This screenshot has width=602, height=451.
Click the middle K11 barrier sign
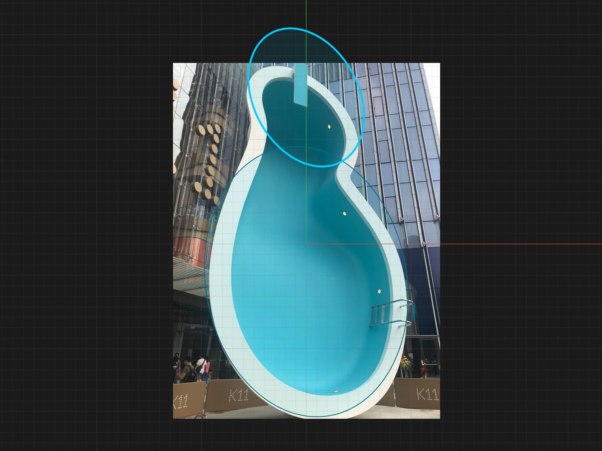tap(239, 395)
